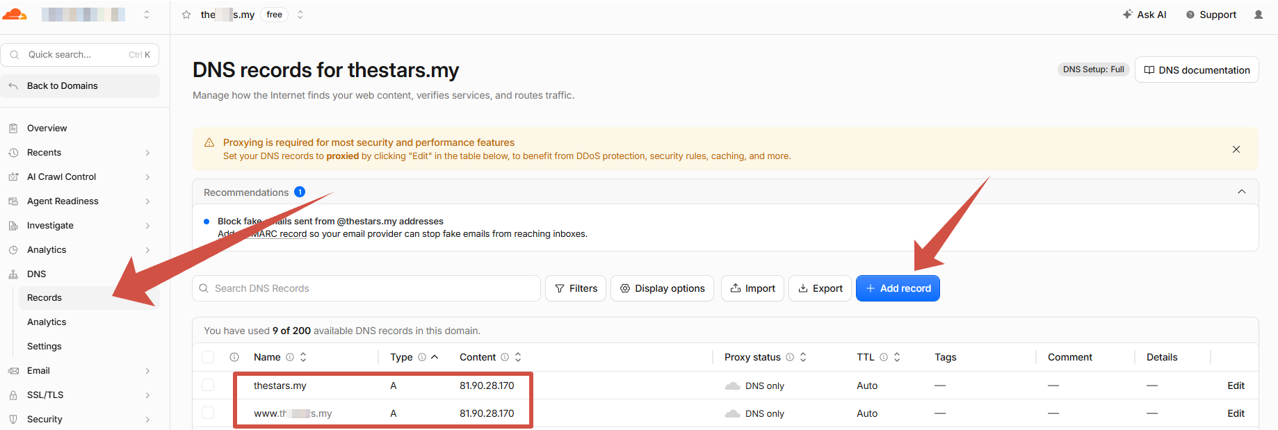
Task: Click the Type column info icon
Action: [x=422, y=357]
